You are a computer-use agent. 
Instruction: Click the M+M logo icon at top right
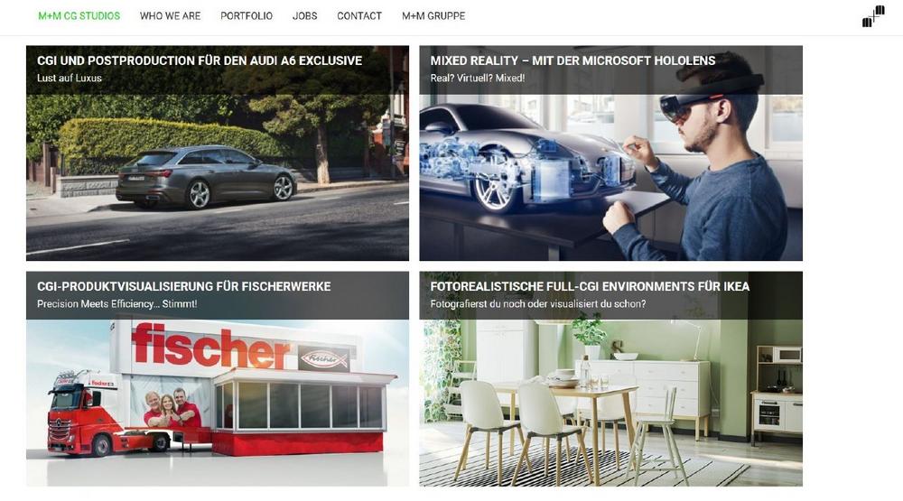(x=873, y=16)
